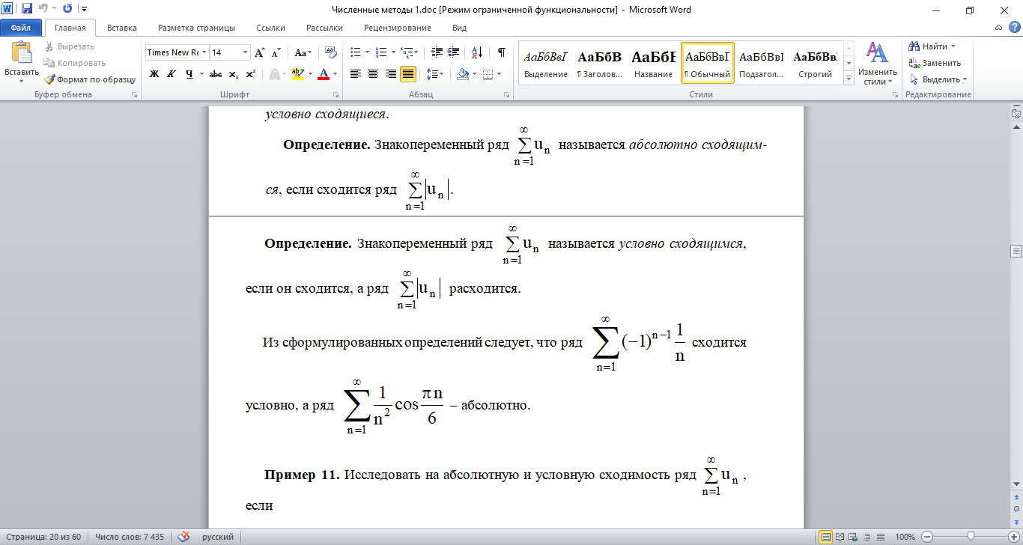Switch to Ссылки tab
This screenshot has height=545, width=1023.
270,28
